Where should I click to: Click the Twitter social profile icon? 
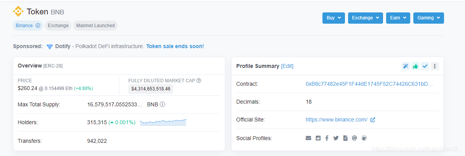336,138
